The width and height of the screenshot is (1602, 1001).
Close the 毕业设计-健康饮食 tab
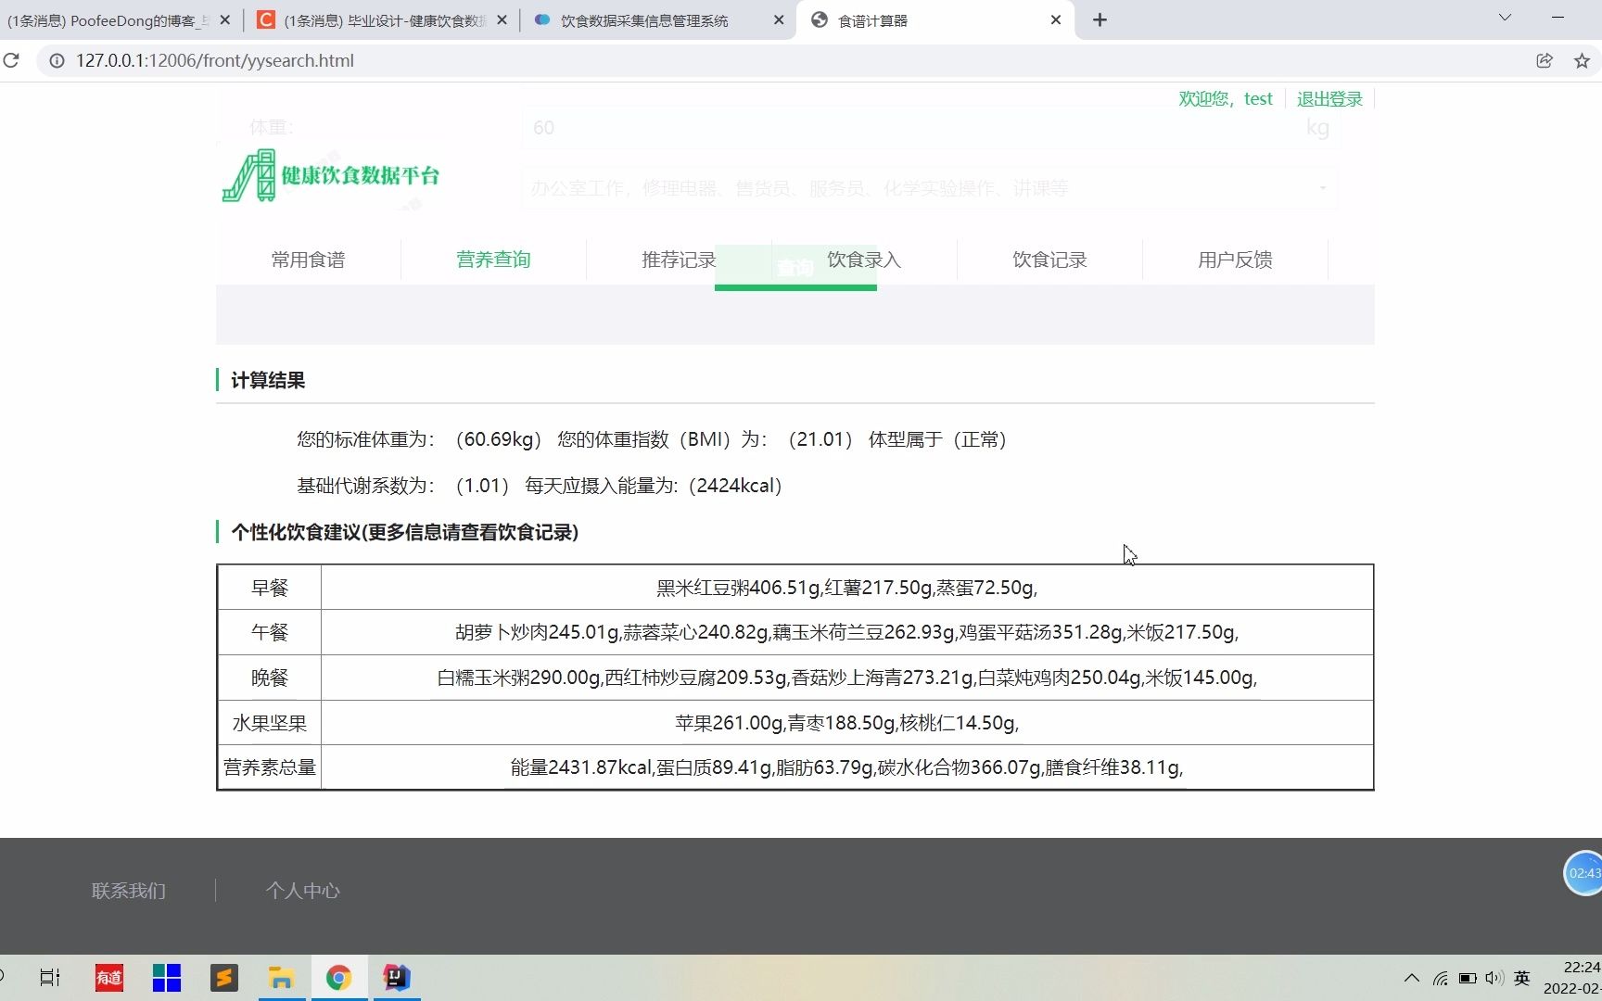502,19
